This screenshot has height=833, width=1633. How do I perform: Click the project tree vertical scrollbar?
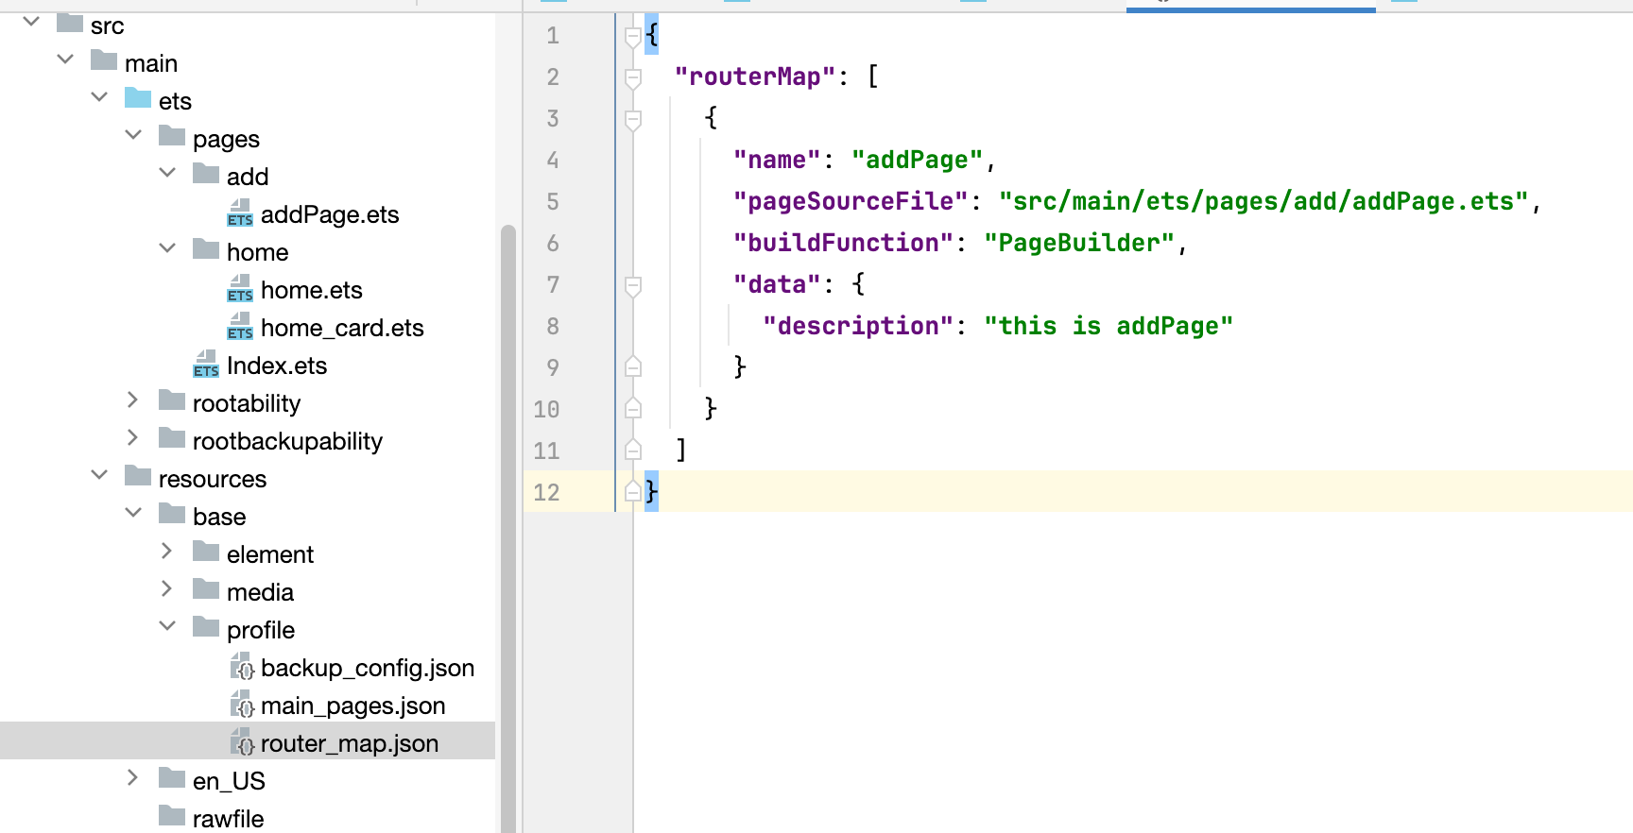coord(508,529)
